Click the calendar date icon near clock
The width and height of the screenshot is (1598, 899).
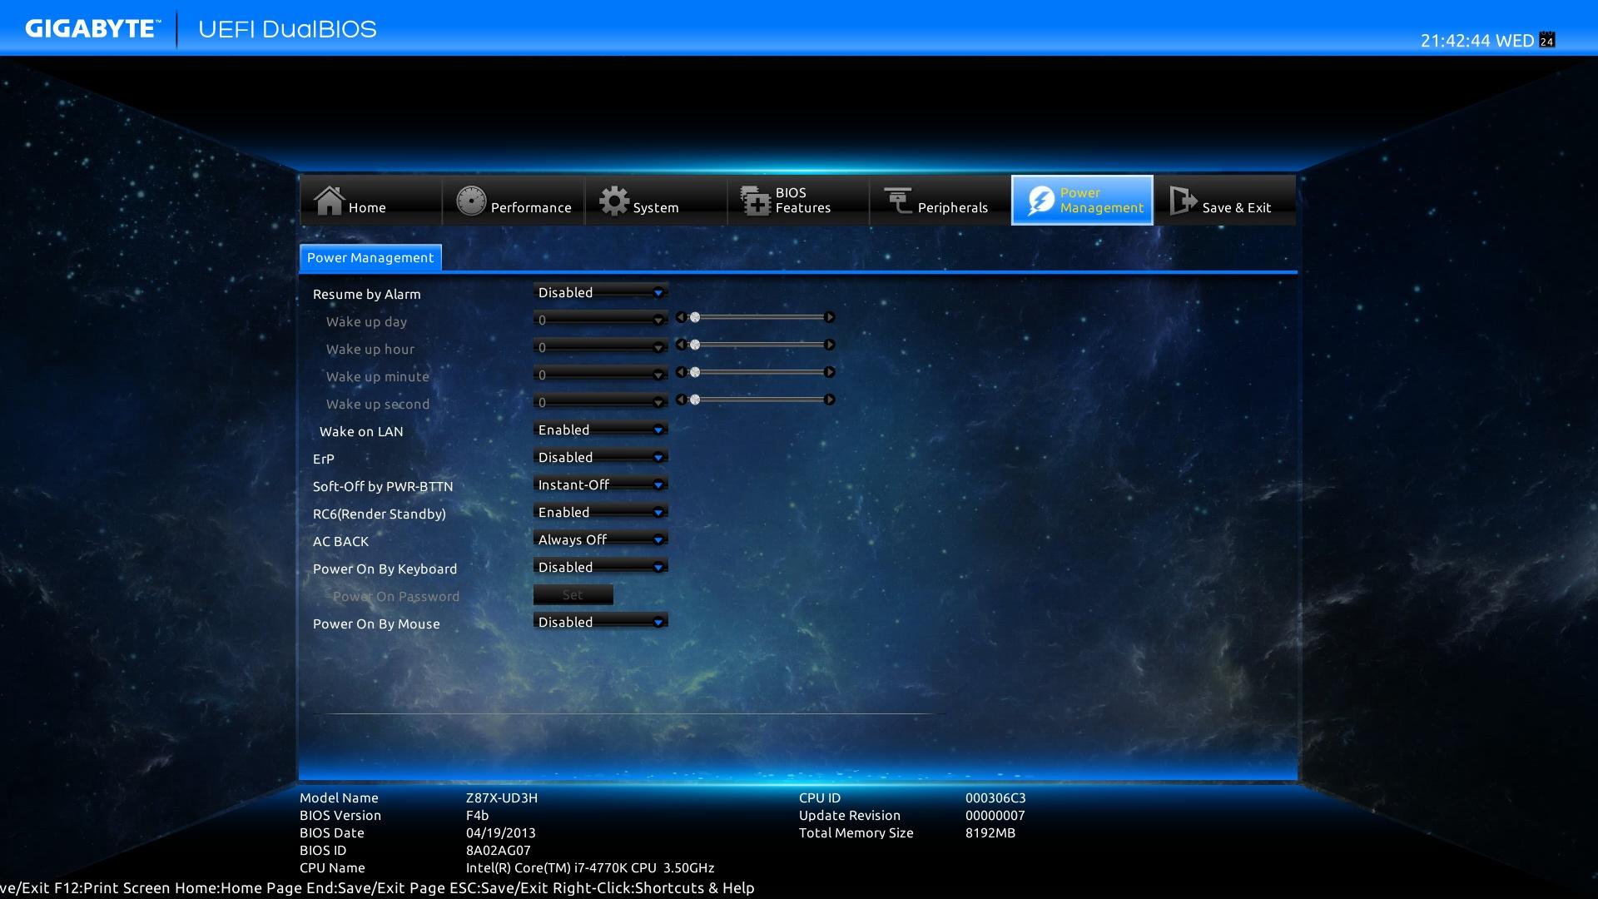pos(1547,40)
